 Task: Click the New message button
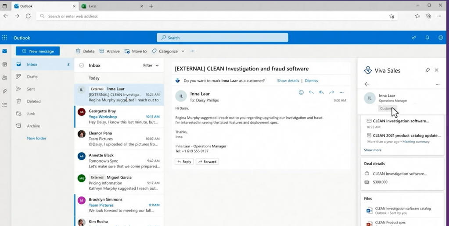[x=38, y=51]
